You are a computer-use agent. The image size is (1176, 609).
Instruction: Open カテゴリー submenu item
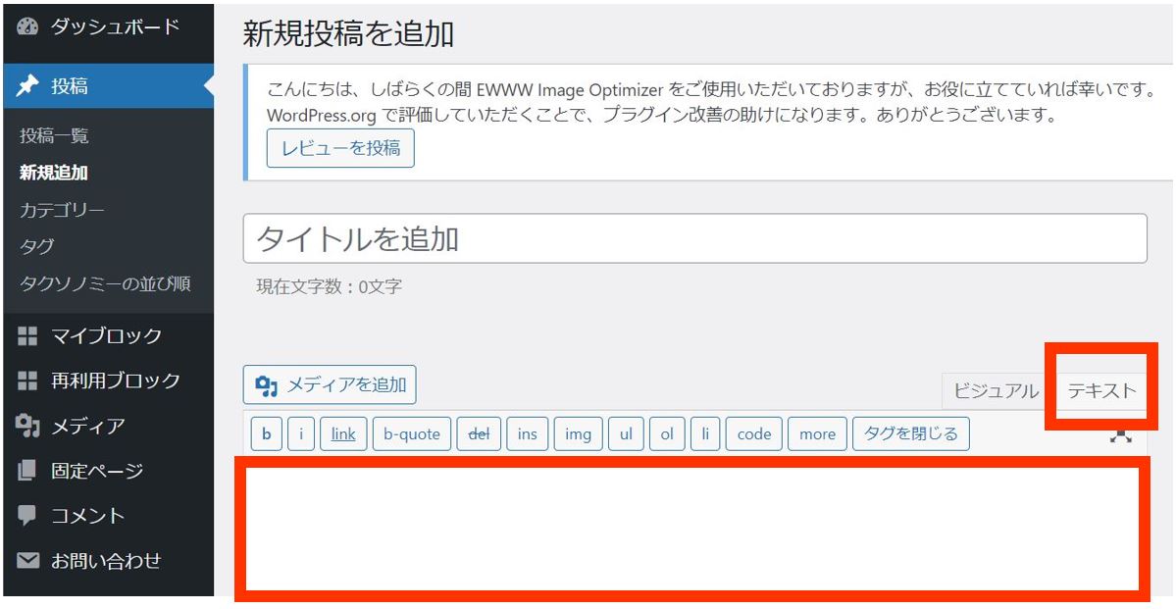62,210
